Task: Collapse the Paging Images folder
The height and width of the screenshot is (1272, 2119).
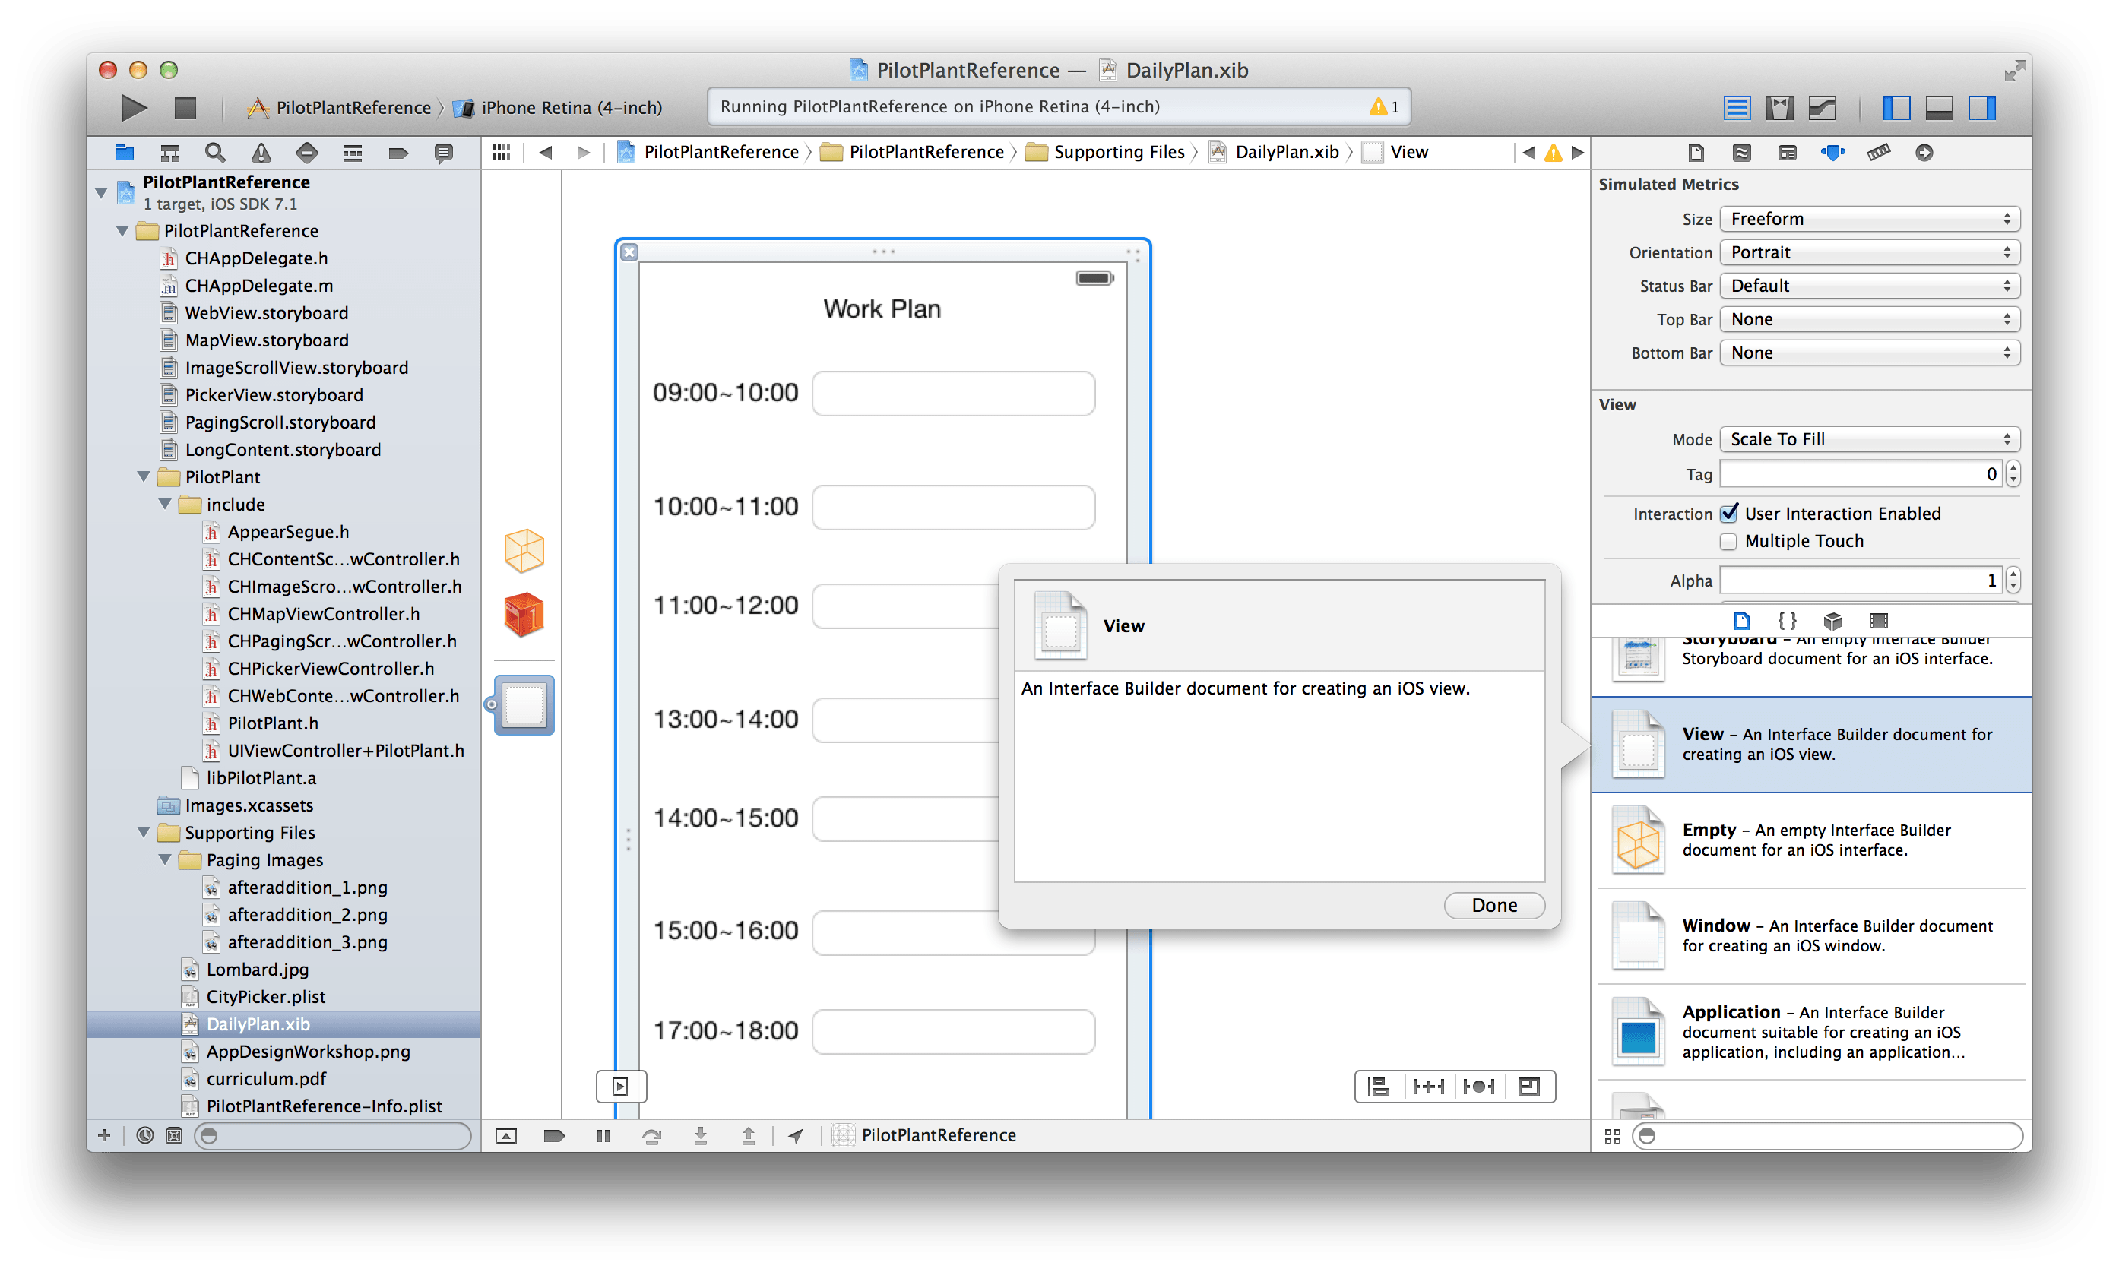Action: (x=166, y=859)
